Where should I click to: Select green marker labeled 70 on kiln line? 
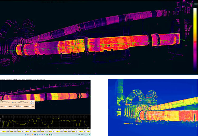pos(183,40)
